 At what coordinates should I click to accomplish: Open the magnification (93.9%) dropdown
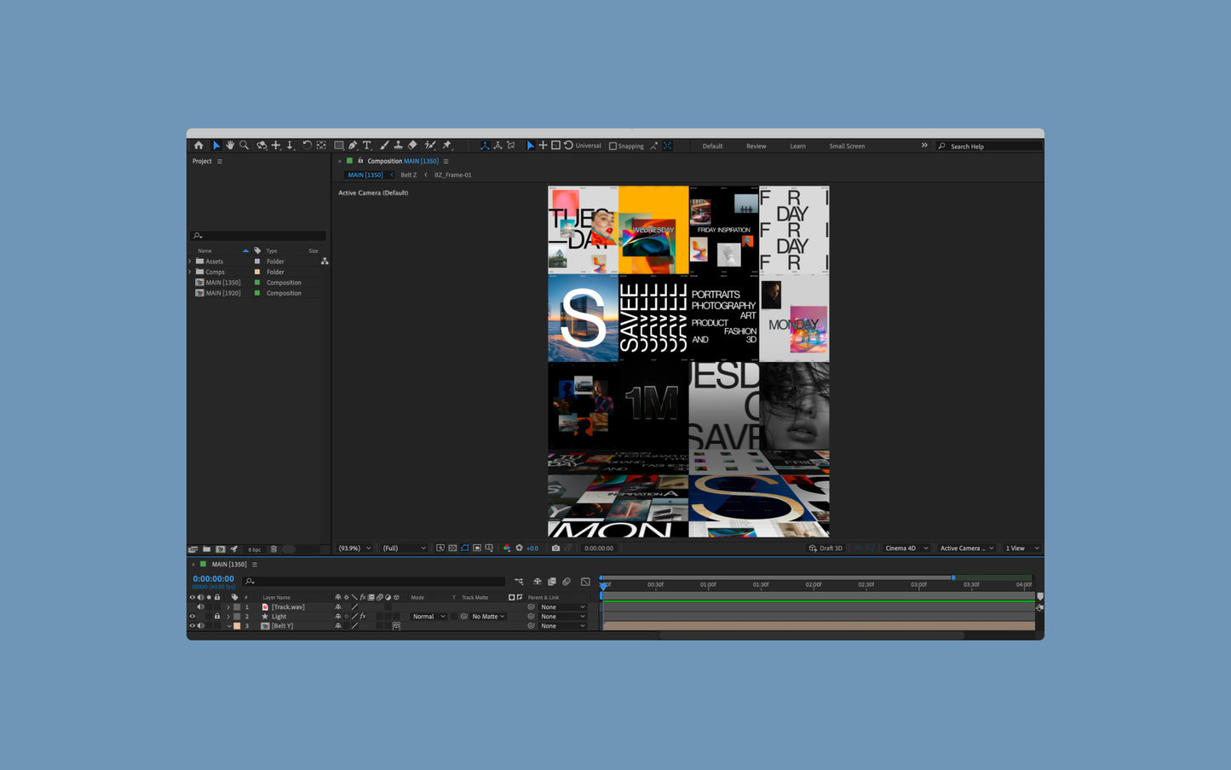(354, 549)
